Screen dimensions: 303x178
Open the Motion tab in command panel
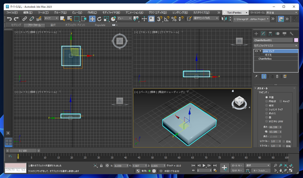(277, 34)
